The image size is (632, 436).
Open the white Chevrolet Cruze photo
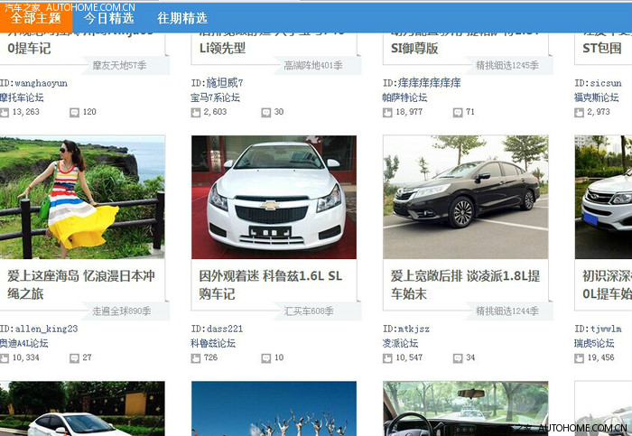pos(274,197)
